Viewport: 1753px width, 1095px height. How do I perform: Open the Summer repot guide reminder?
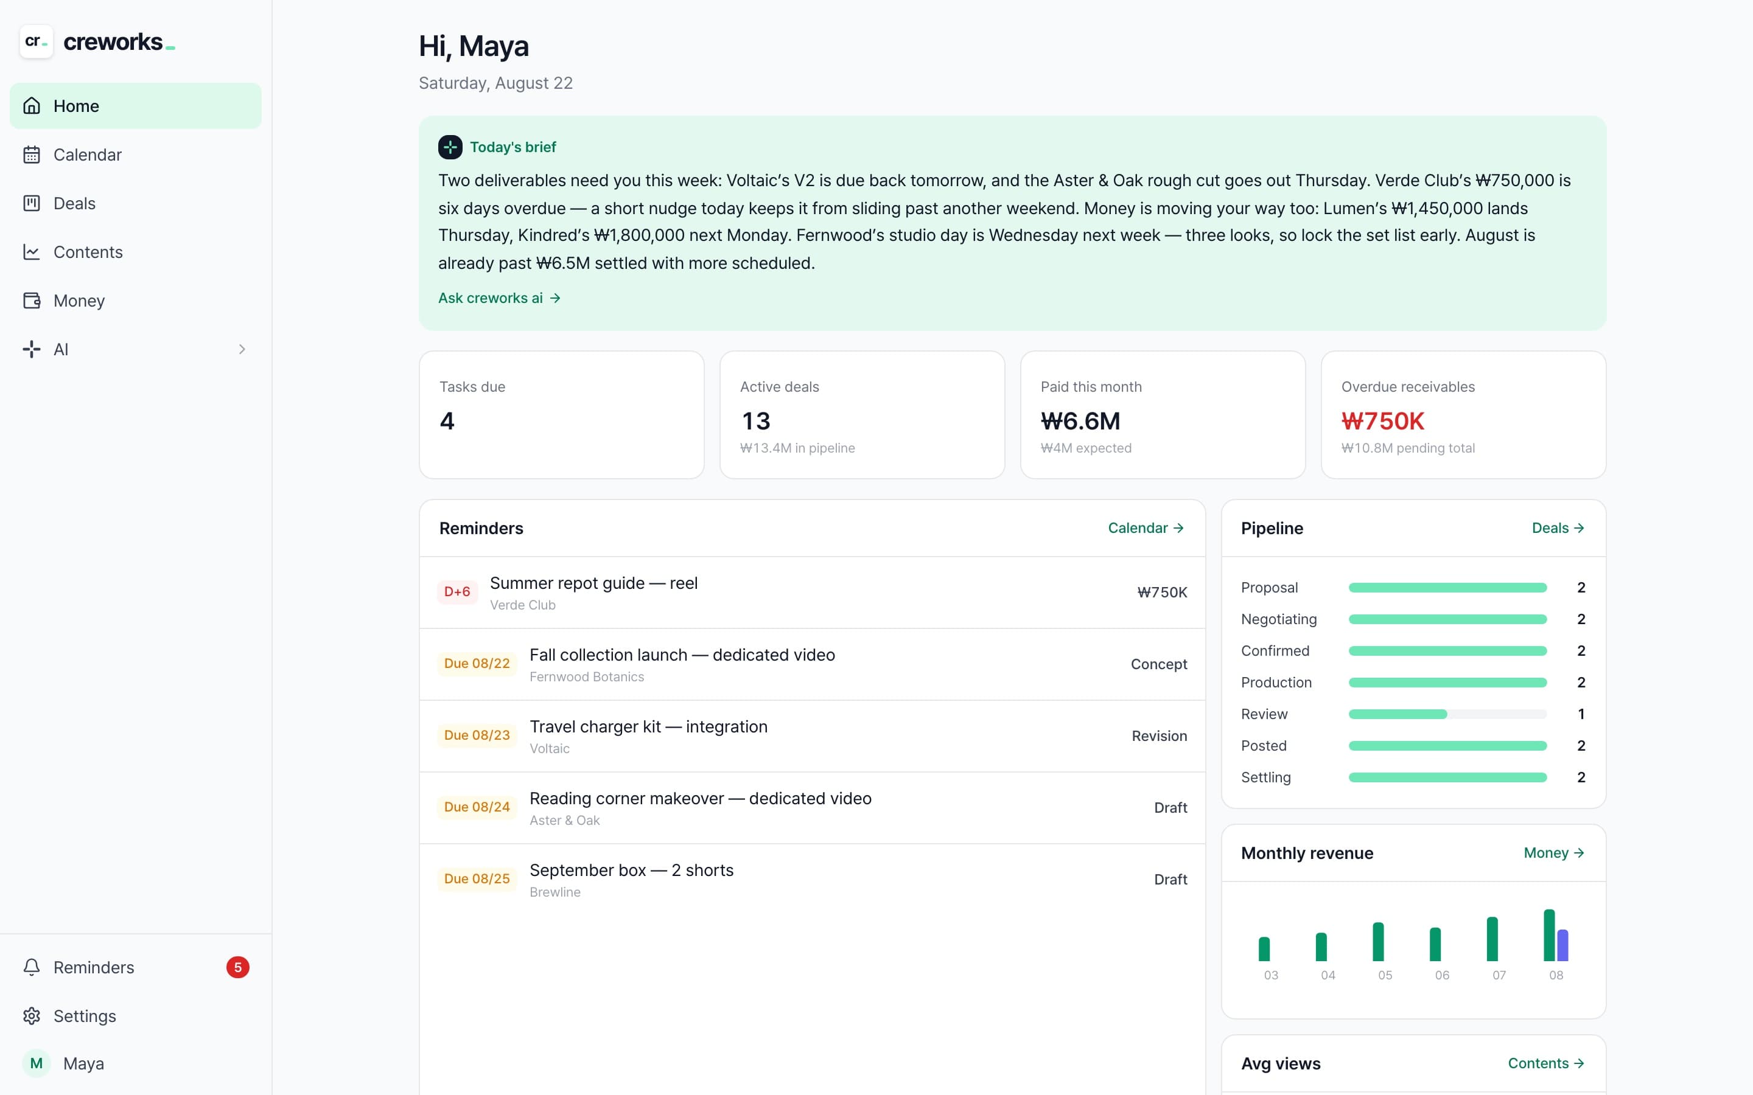pyautogui.click(x=812, y=593)
